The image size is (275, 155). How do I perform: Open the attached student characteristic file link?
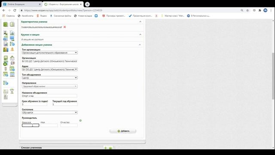point(42,27)
